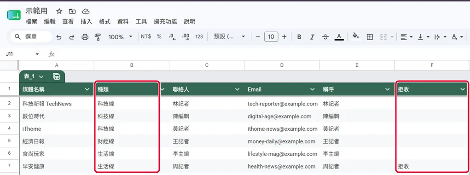Screen dimensions: 470x175
Task: Open the zoom 100% dropdown
Action: coord(120,37)
